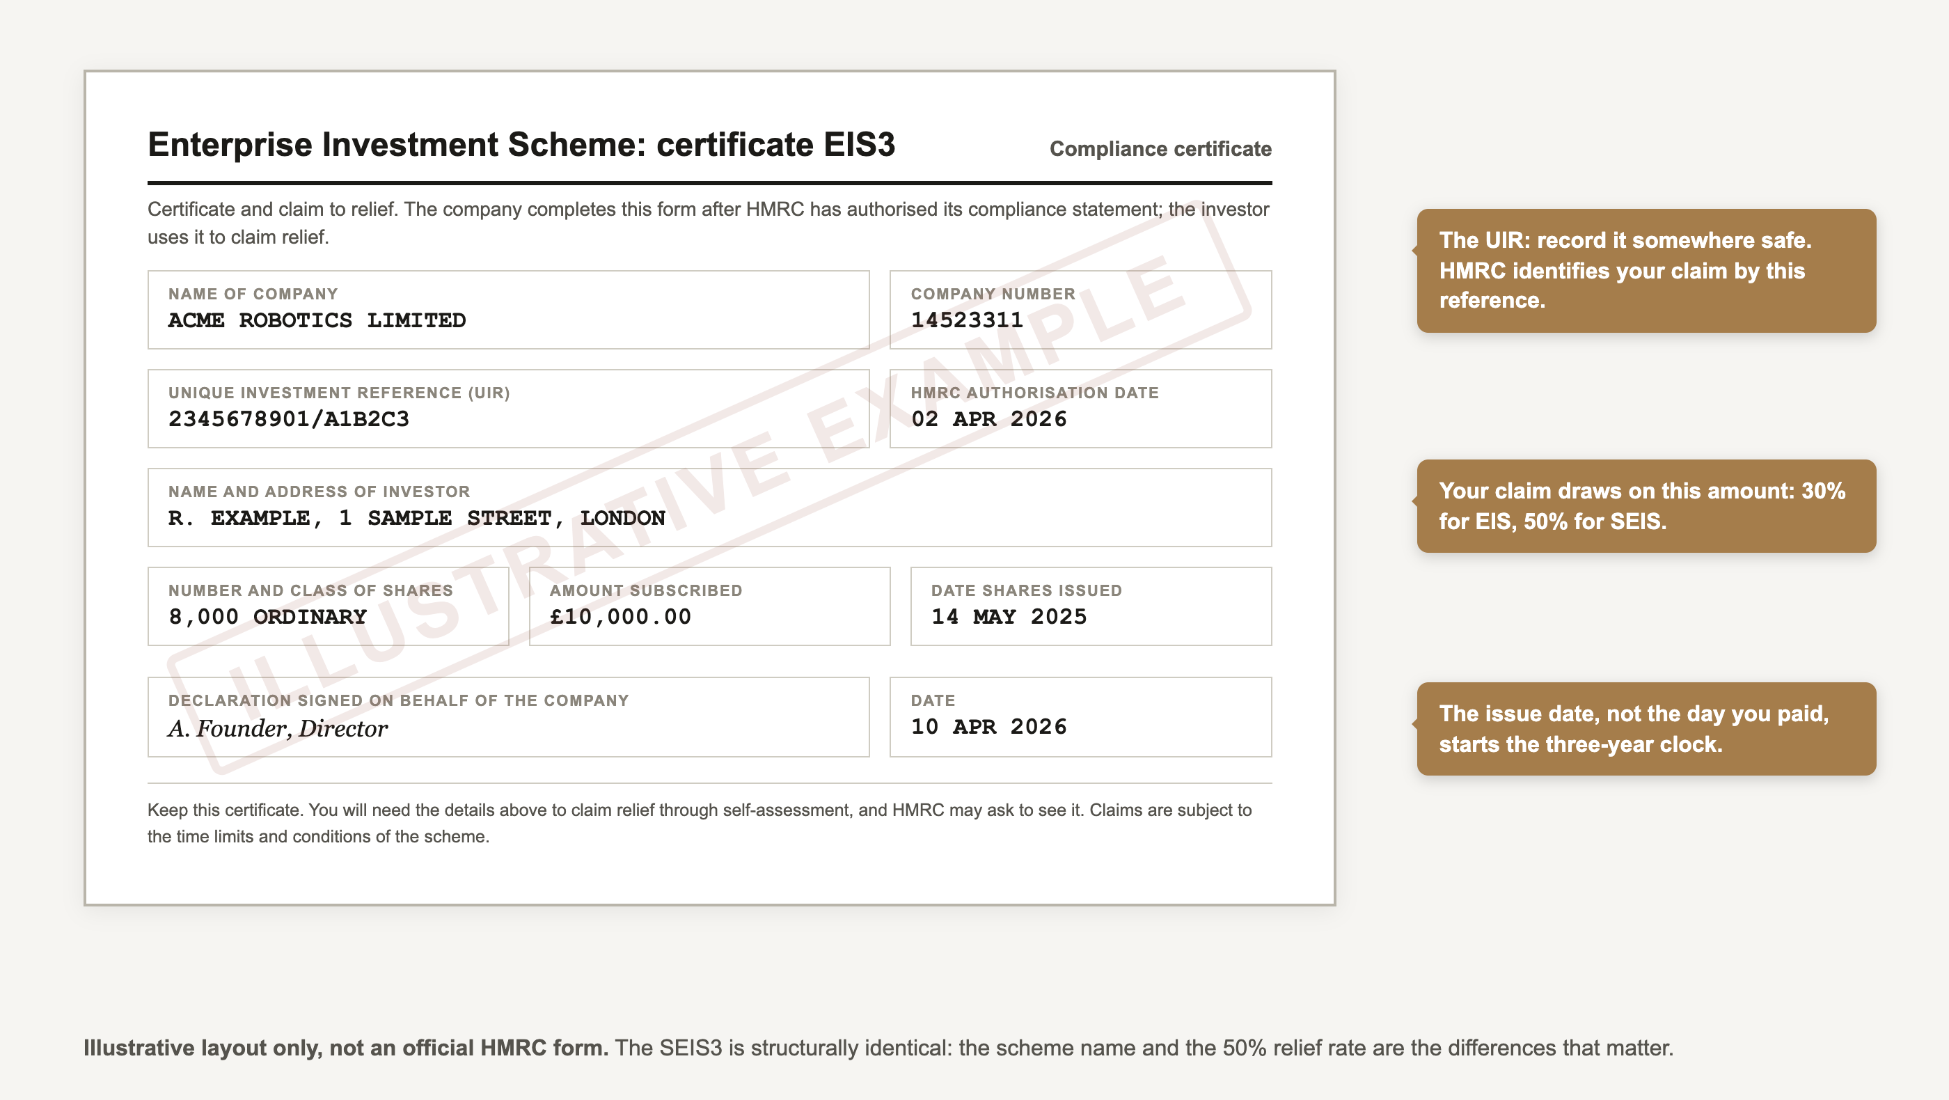This screenshot has width=1949, height=1100.
Task: Select the company number '14523311'
Action: 967,320
